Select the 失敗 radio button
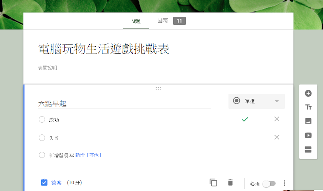The height and width of the screenshot is (191, 323). (x=42, y=138)
